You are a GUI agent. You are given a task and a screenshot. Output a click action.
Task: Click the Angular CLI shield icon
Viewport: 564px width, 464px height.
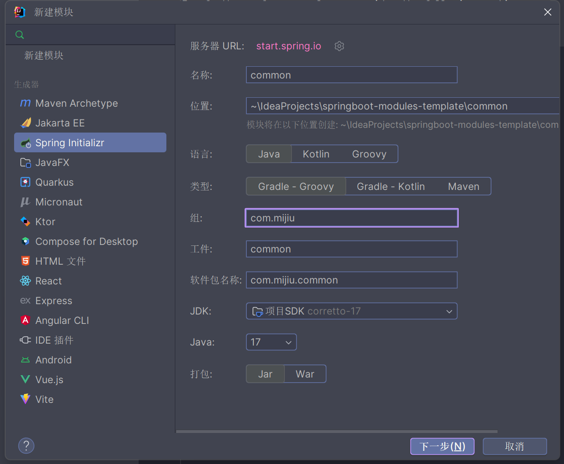[25, 320]
